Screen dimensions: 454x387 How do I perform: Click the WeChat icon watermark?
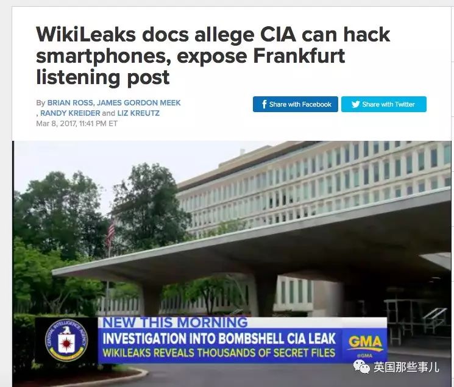(x=361, y=366)
